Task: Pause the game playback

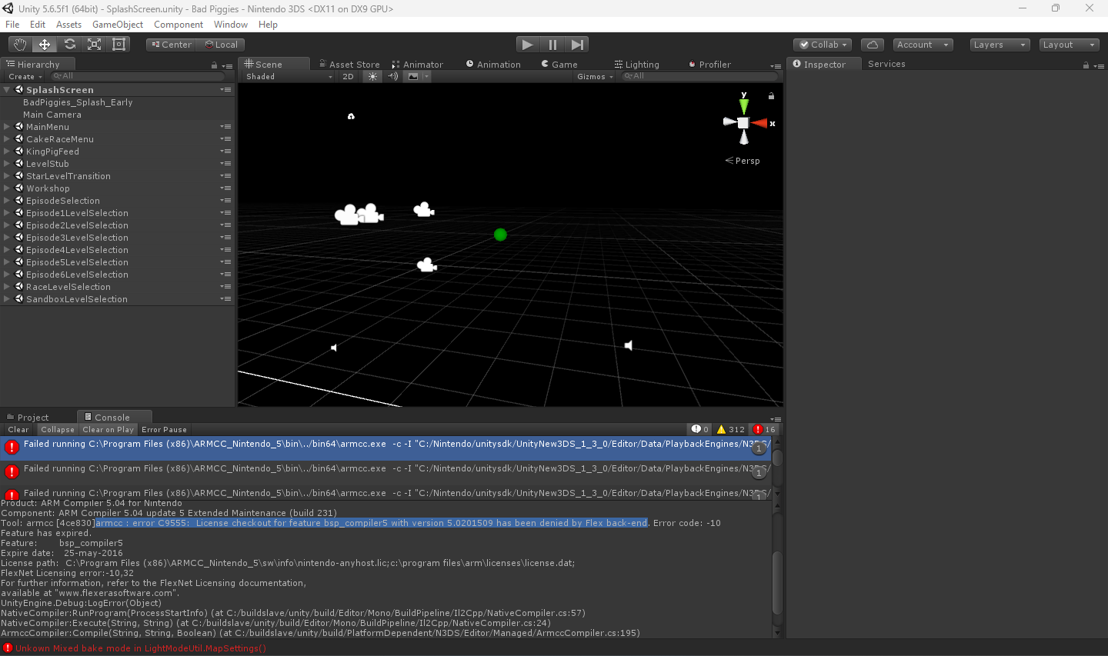Action: point(552,45)
